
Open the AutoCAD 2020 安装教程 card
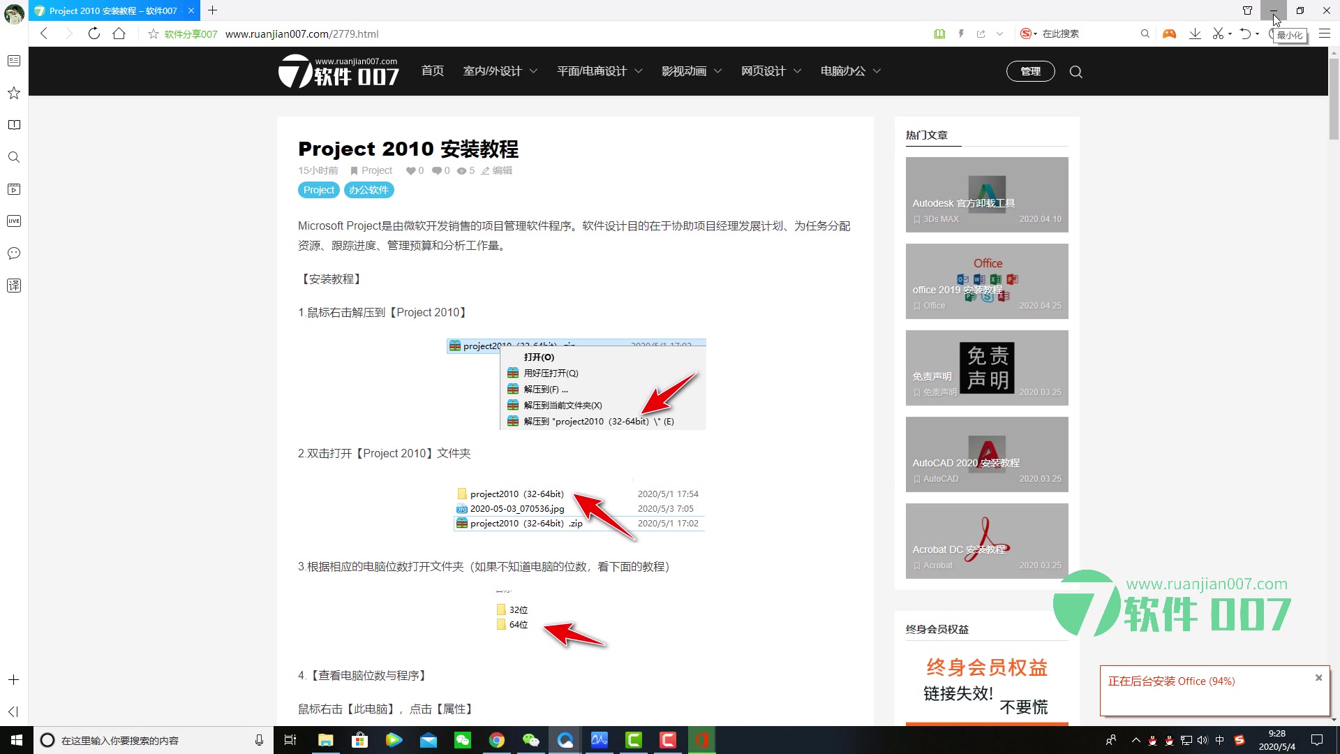987,454
